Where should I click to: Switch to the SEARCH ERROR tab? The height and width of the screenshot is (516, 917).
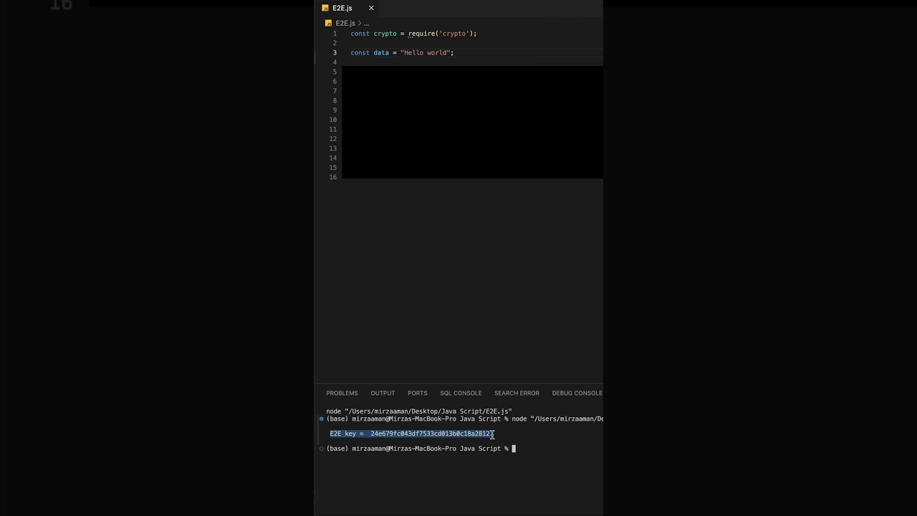[517, 393]
